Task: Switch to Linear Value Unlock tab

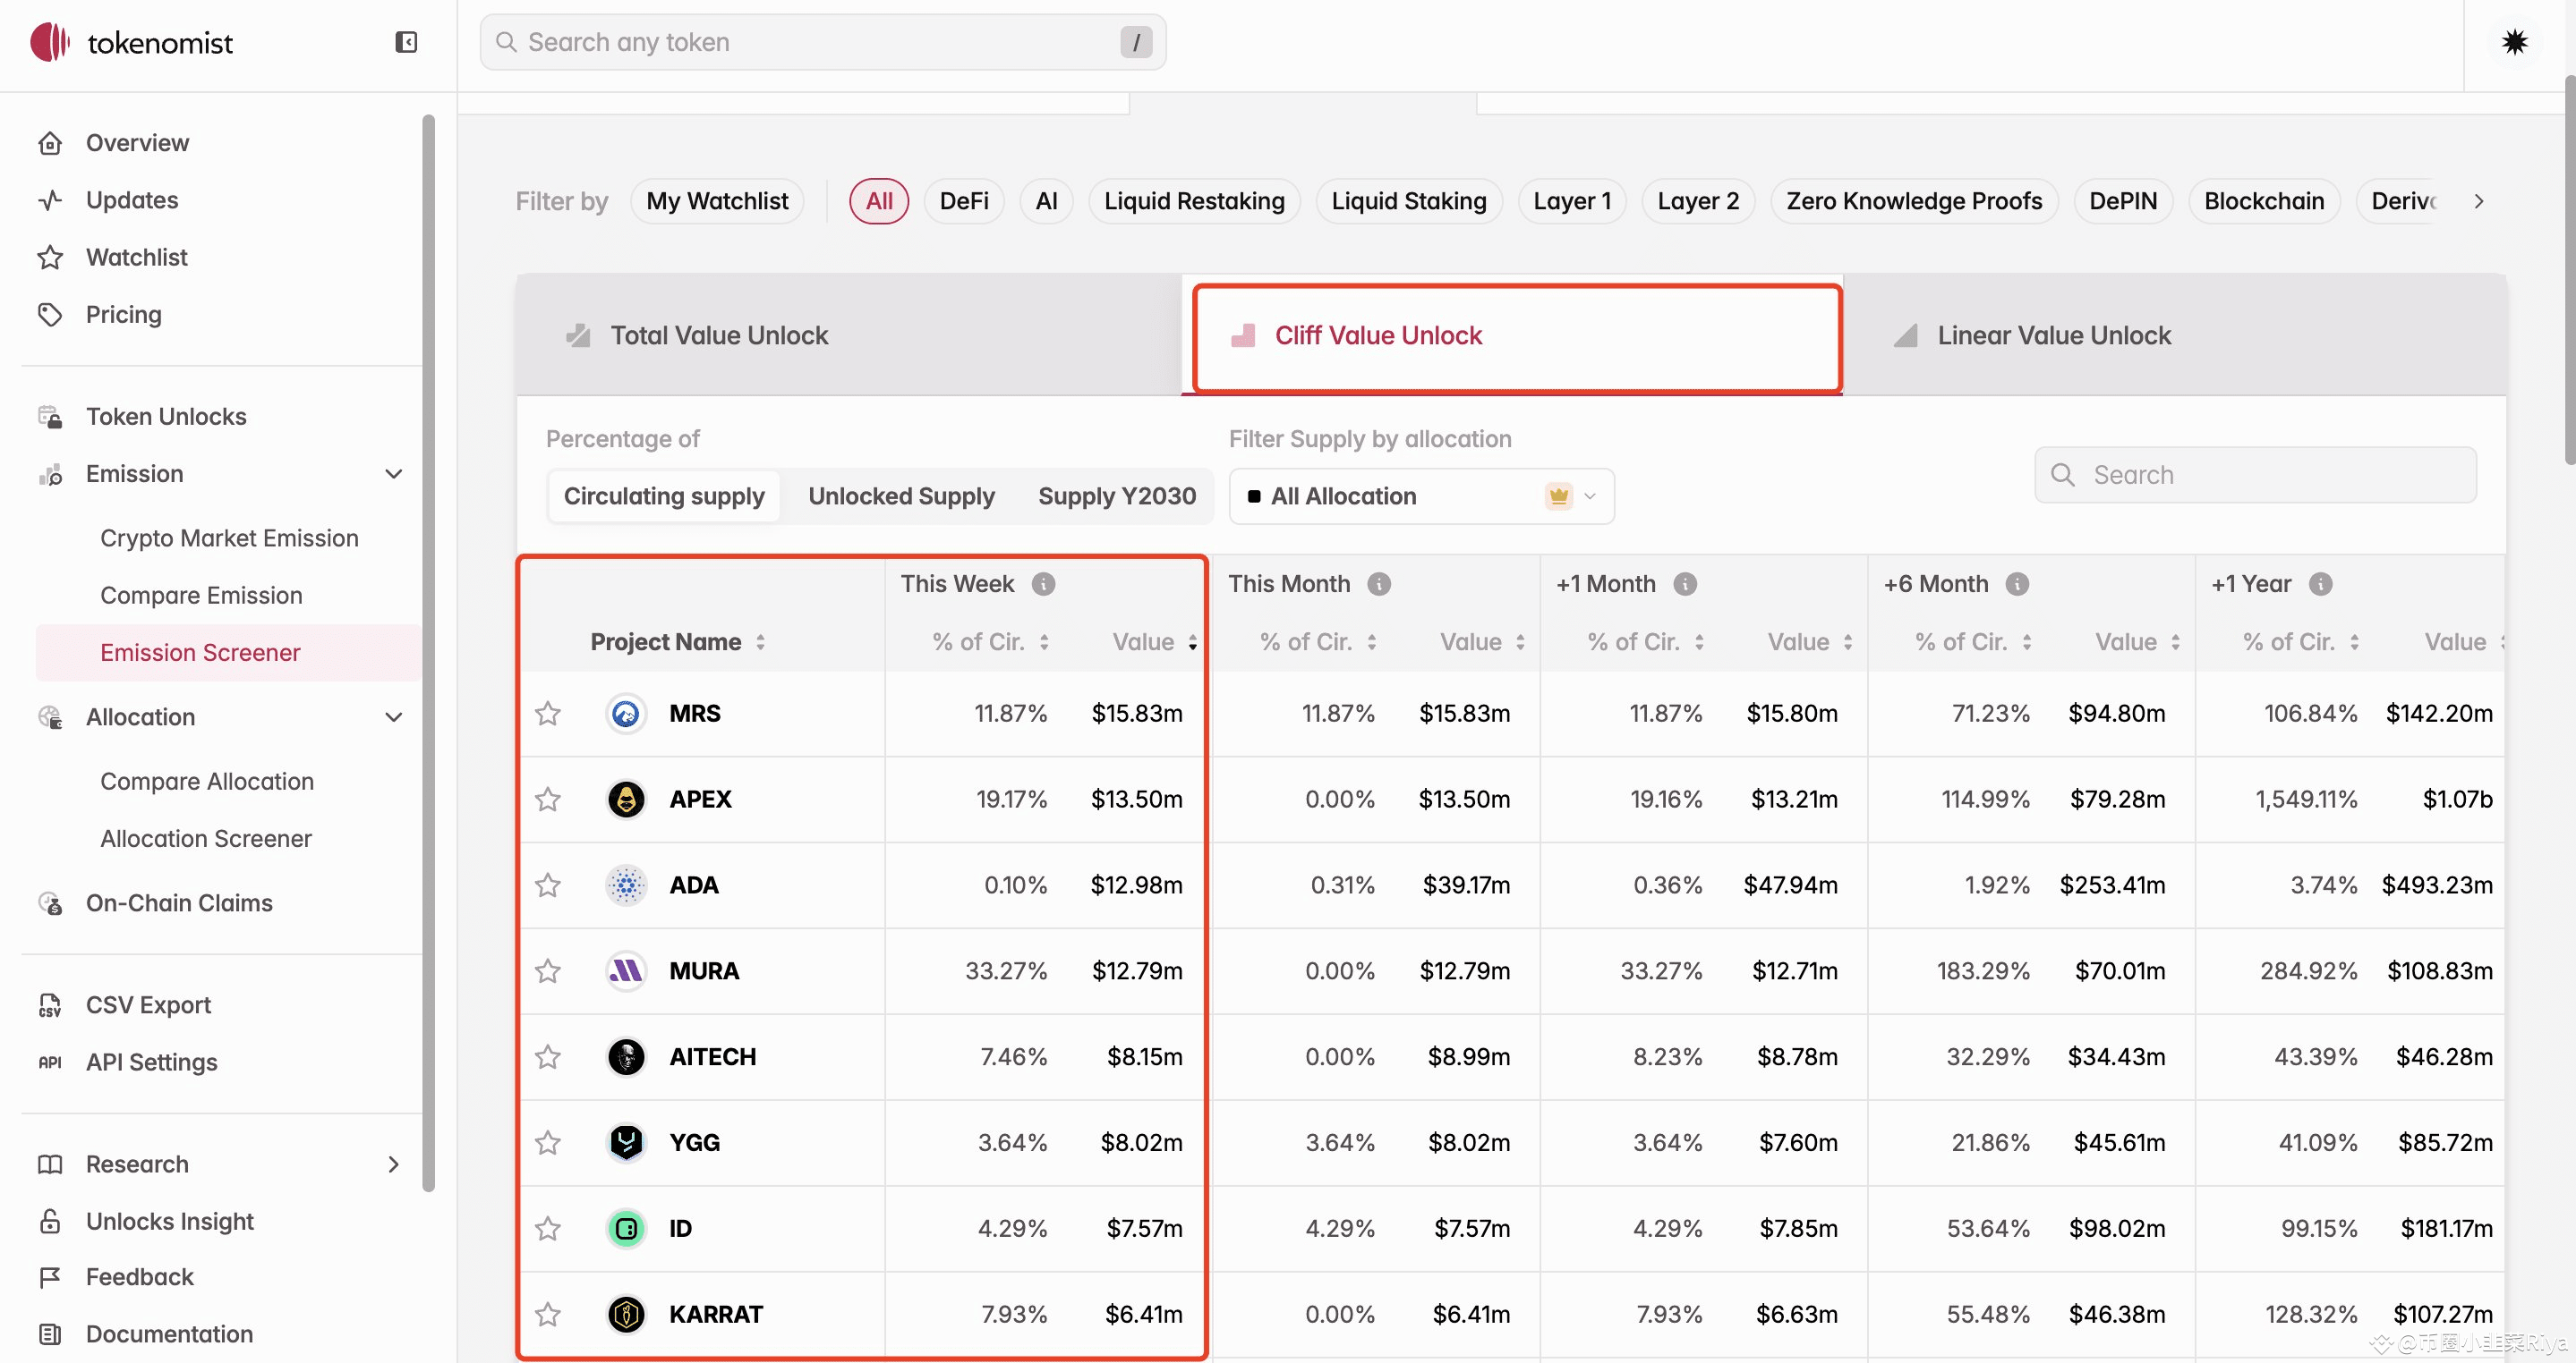Action: pyautogui.click(x=2053, y=334)
